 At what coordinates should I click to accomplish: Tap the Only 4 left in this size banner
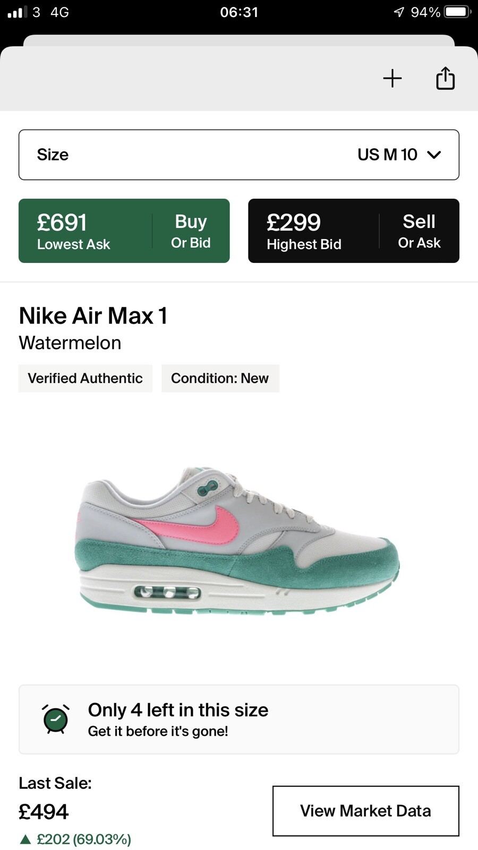[x=239, y=719]
